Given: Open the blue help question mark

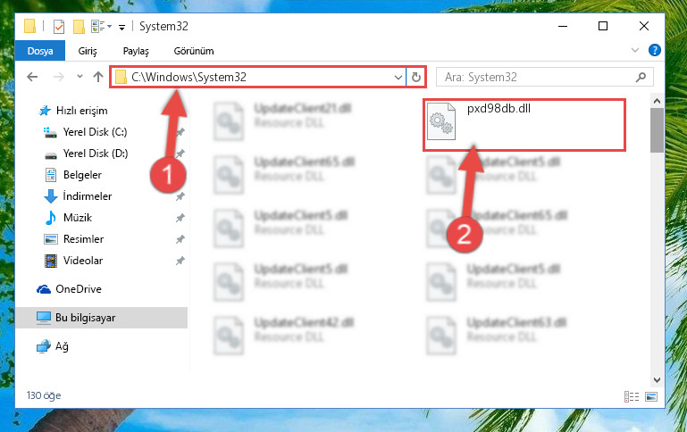Looking at the screenshot, I should [654, 50].
